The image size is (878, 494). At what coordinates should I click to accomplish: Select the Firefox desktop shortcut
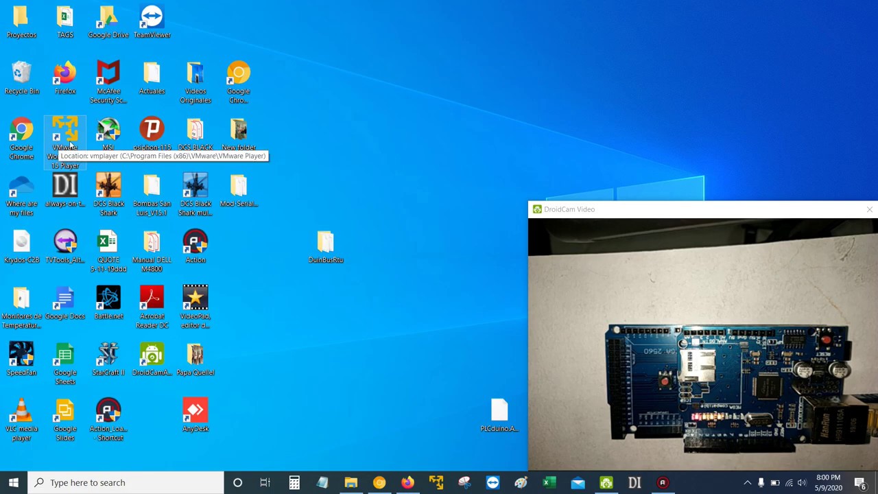click(65, 78)
